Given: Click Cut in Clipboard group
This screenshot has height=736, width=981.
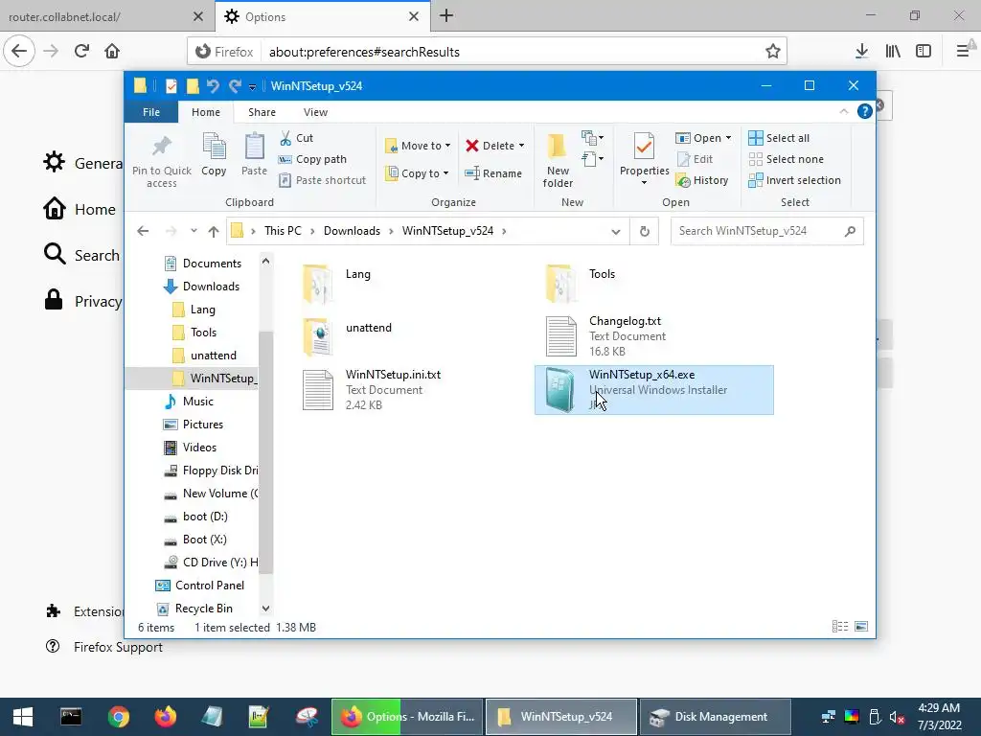Looking at the screenshot, I should point(297,138).
